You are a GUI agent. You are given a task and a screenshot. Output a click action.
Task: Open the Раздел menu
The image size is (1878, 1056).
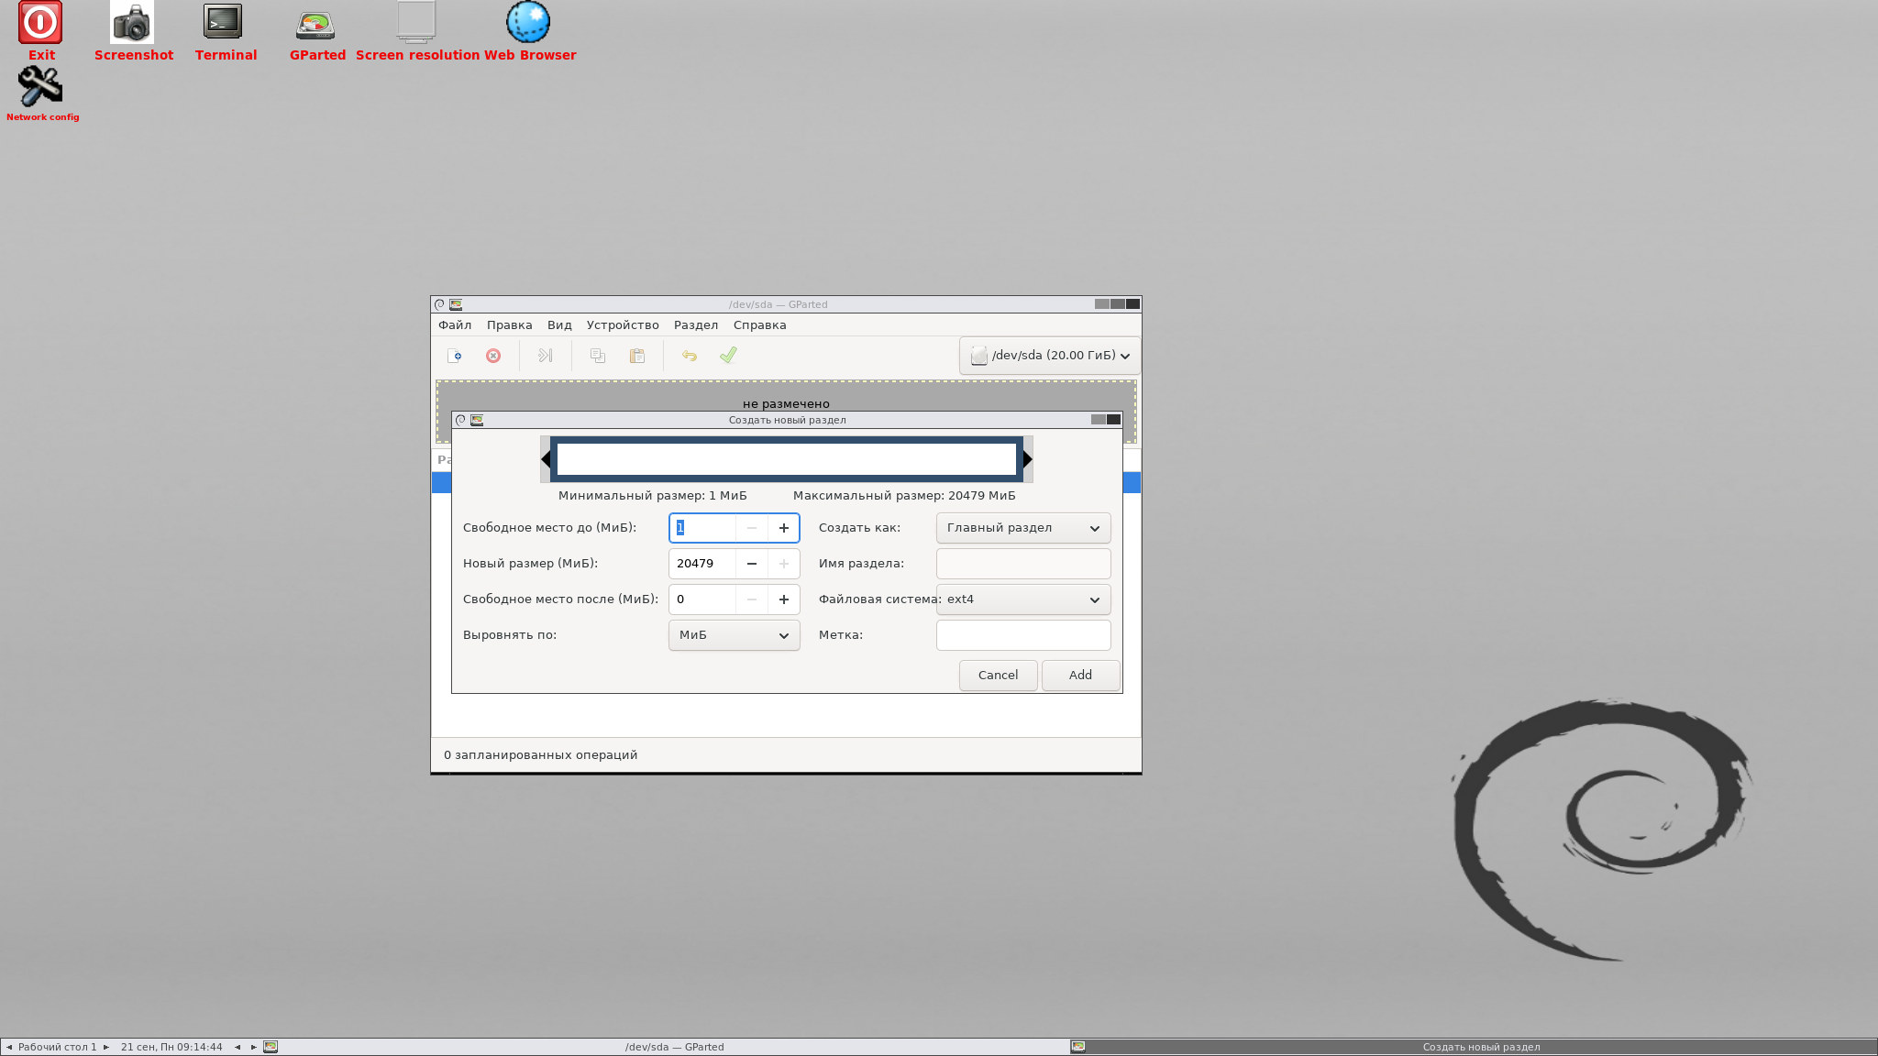696,325
